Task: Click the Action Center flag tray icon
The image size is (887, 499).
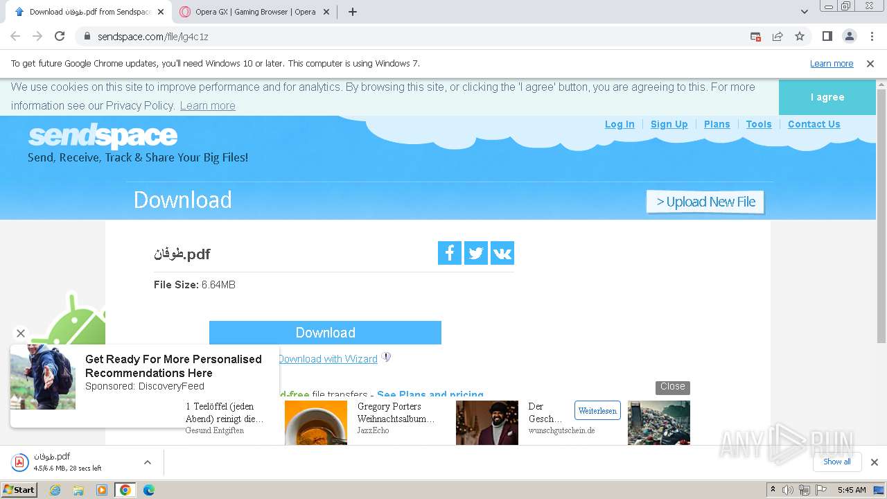Action: 820,490
